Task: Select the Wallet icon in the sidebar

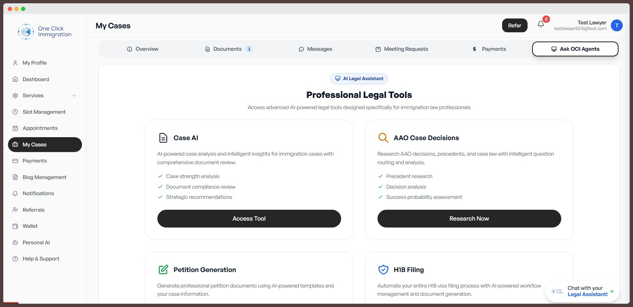Action: (16, 226)
